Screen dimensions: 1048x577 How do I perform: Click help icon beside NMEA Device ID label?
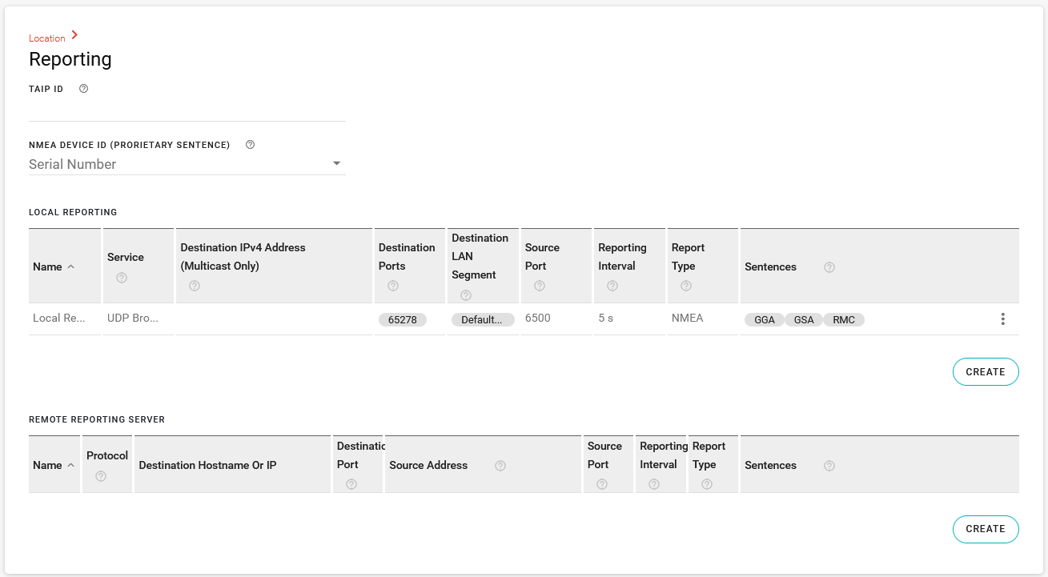(x=250, y=145)
